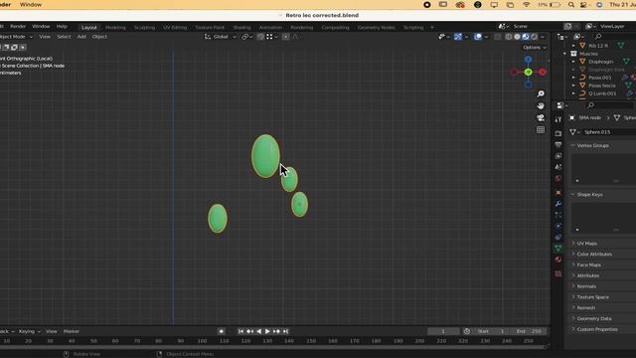Click the green Y axis gizmo center

pyautogui.click(x=528, y=73)
